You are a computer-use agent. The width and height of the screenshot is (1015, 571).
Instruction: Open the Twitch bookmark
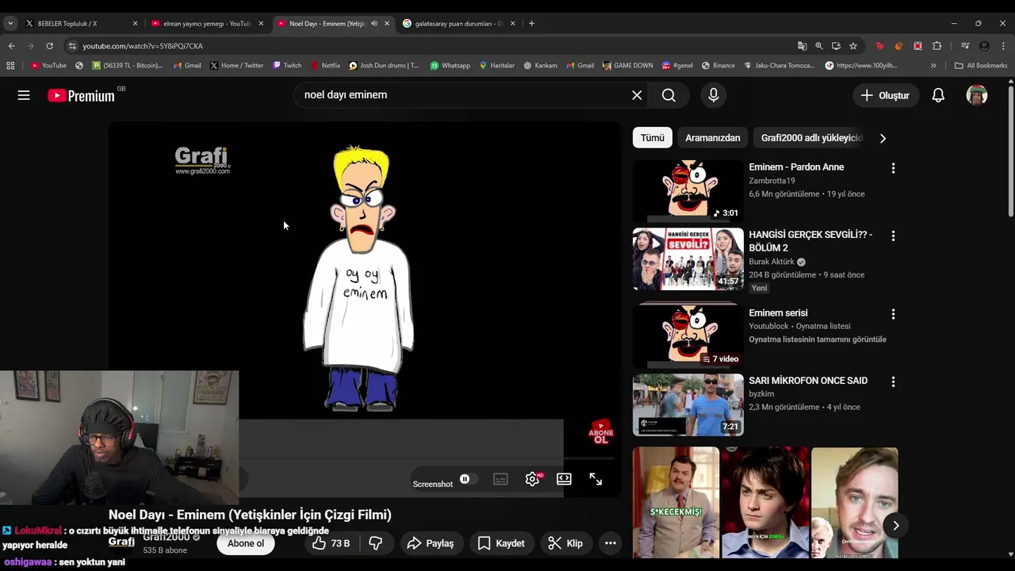click(287, 66)
